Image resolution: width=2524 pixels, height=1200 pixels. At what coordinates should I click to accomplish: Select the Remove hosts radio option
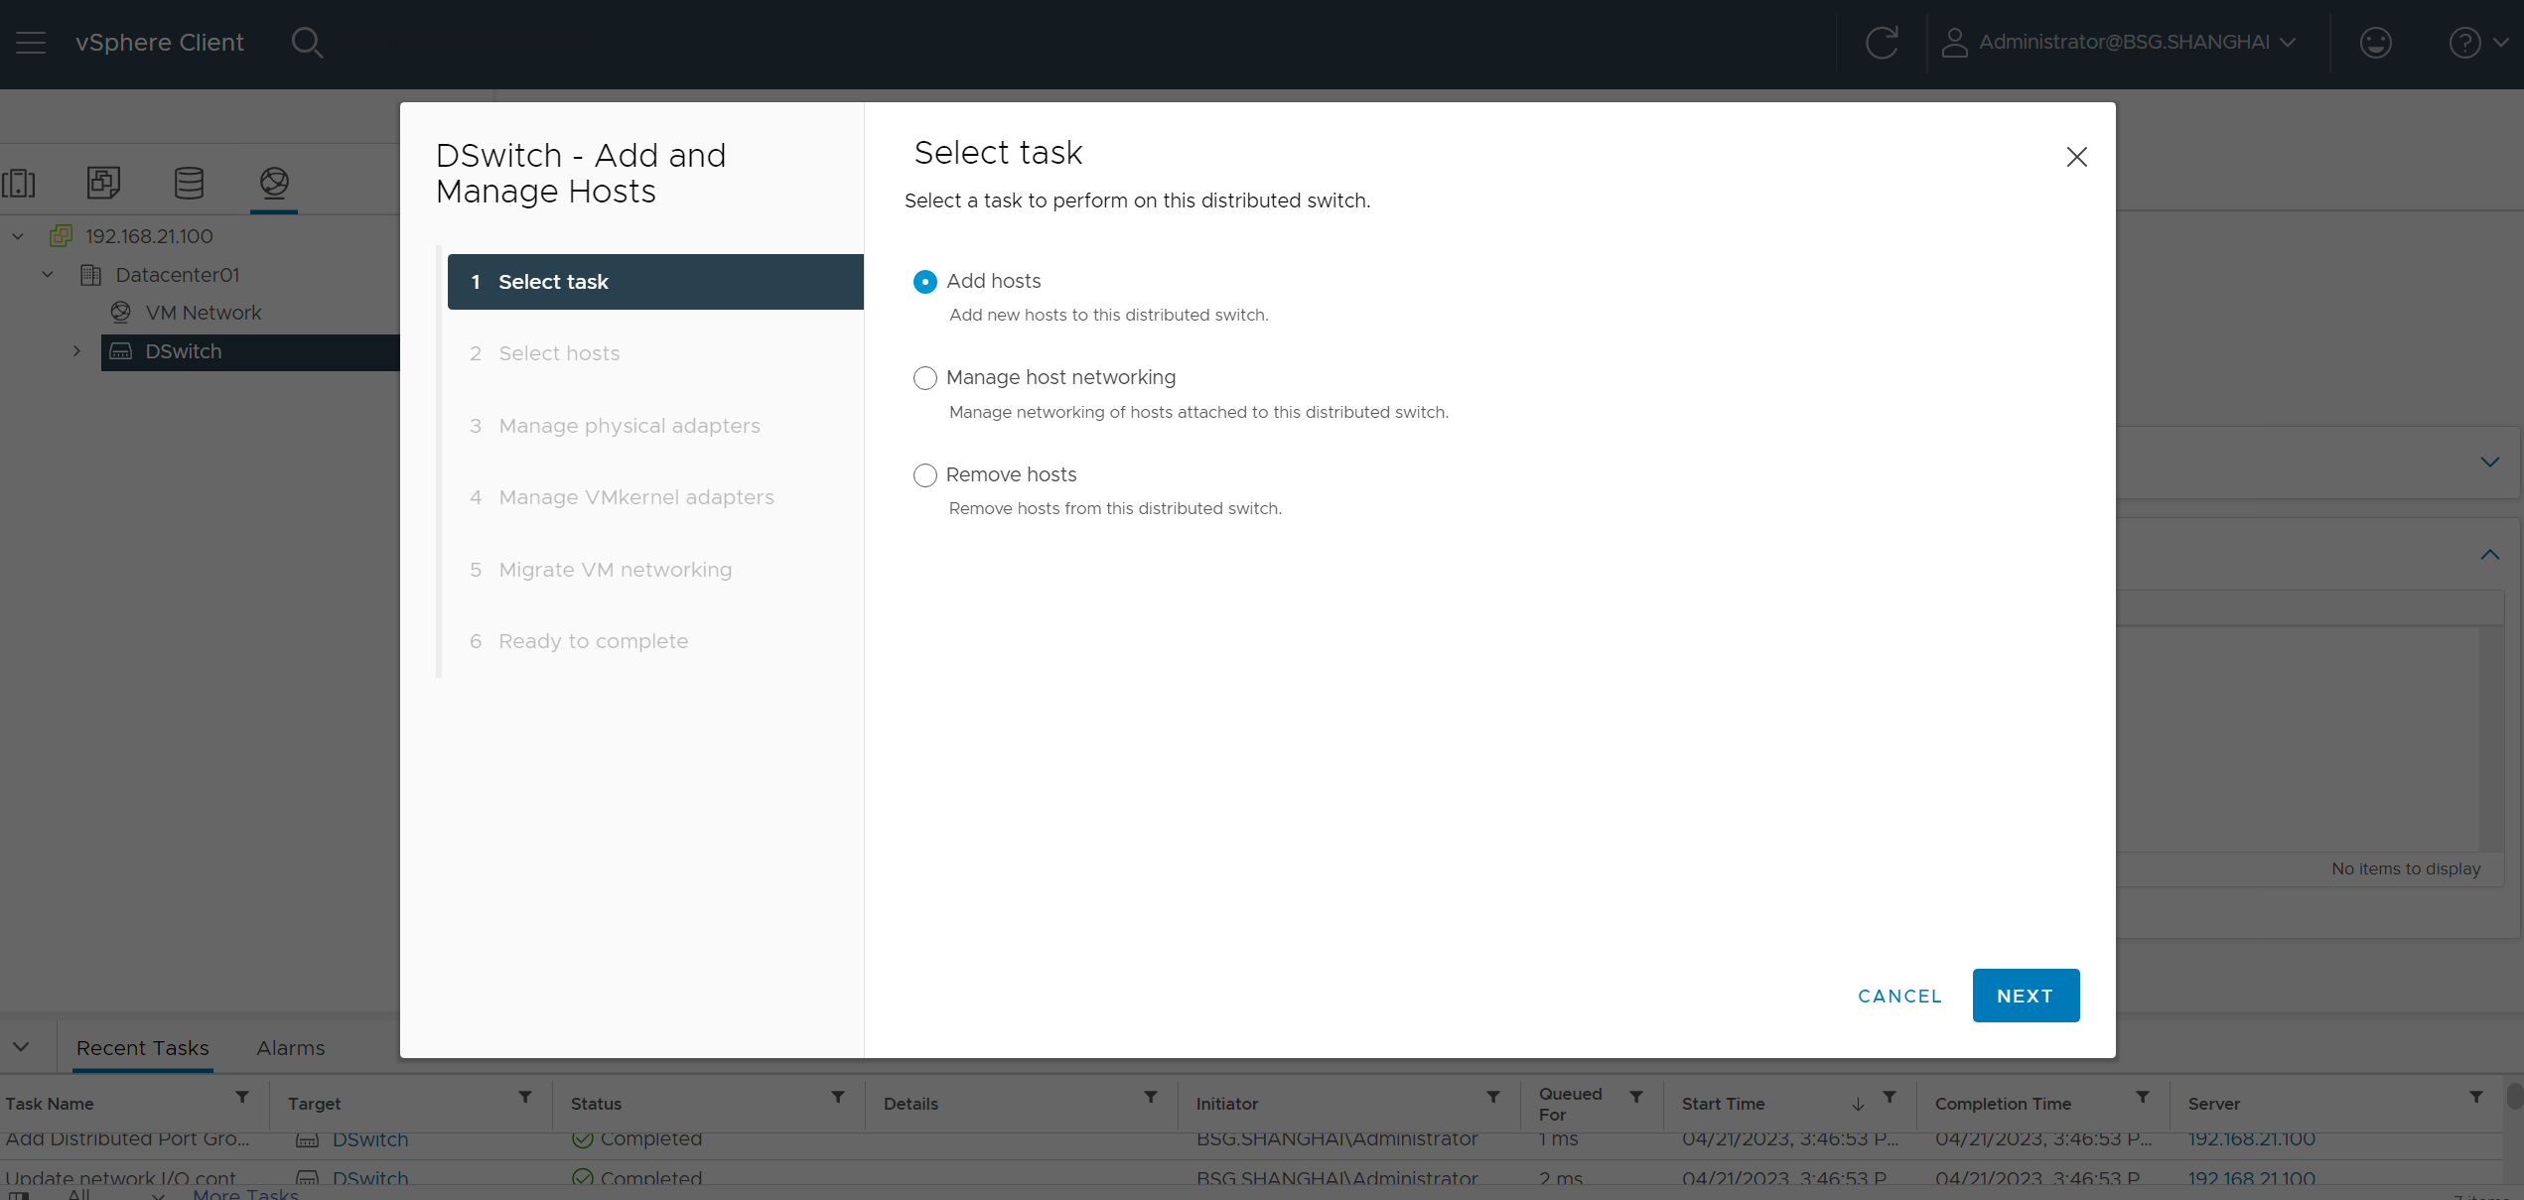(924, 475)
